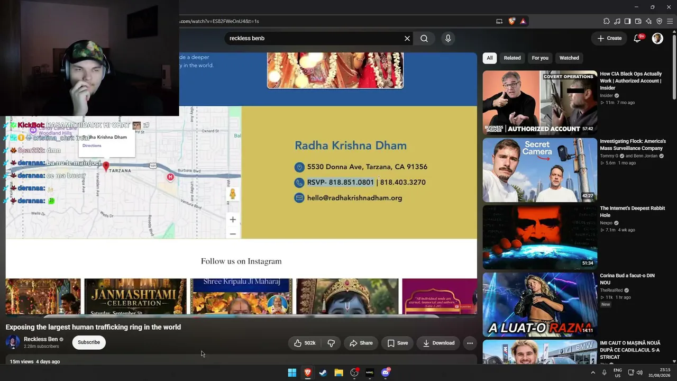Open the Reckless Ben channel avatar
This screenshot has height=381, width=677.
pyautogui.click(x=13, y=342)
